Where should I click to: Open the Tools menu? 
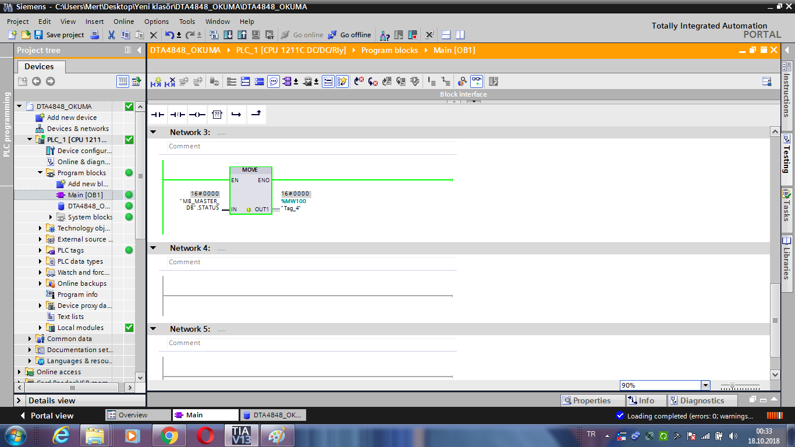click(187, 22)
